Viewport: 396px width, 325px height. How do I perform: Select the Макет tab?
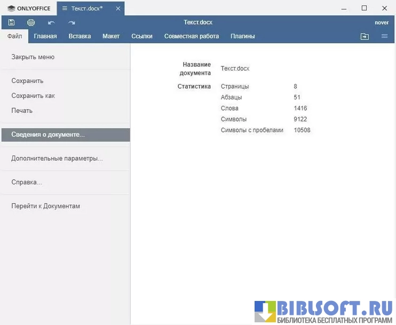(x=111, y=36)
